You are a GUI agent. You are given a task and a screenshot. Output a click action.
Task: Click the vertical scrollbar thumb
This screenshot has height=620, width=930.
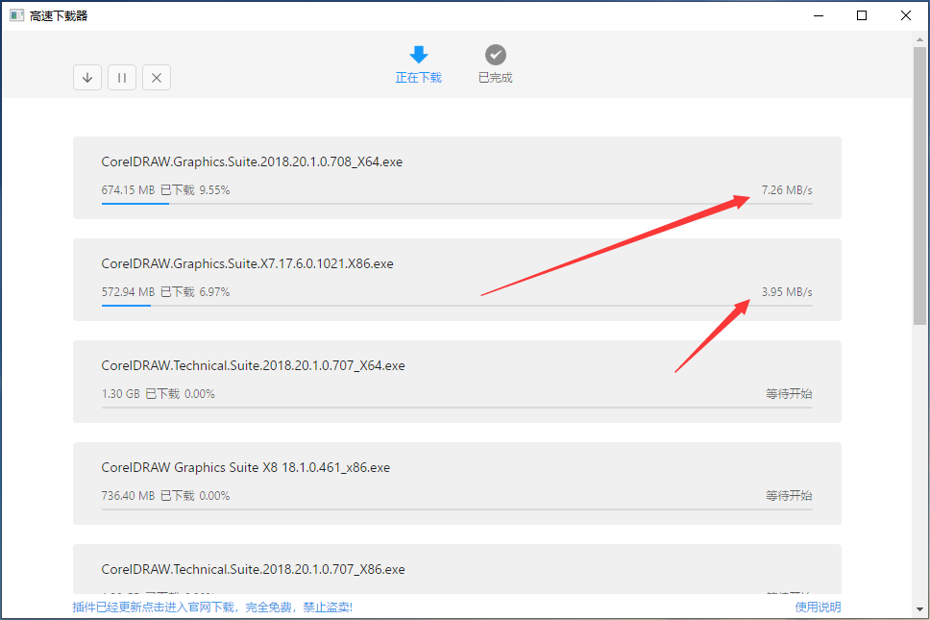[920, 186]
